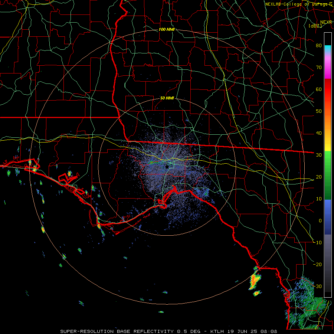
Task: Select the NEXLAB-College of DuPage credit text
Action: coord(298,4)
